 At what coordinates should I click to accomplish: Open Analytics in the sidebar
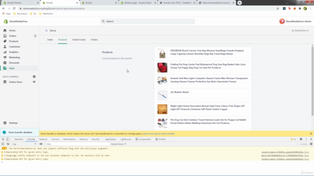click(14, 52)
